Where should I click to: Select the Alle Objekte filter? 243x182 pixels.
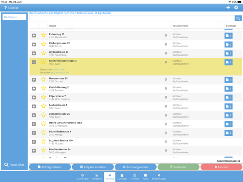[x=14, y=17]
